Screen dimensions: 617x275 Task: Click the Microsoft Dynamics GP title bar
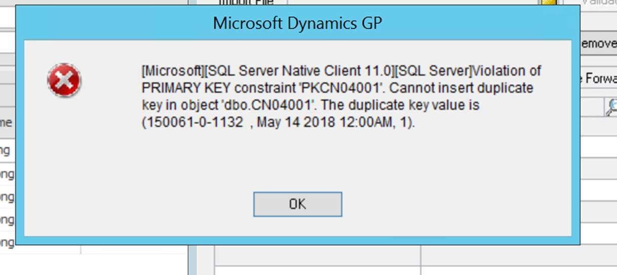297,23
